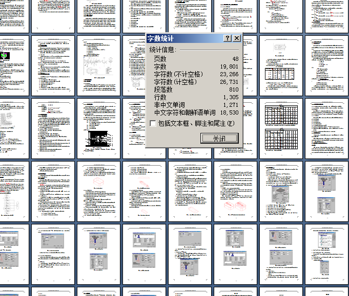This screenshot has width=349, height=296.
Task: Click the 关闭 button
Action: 219,139
